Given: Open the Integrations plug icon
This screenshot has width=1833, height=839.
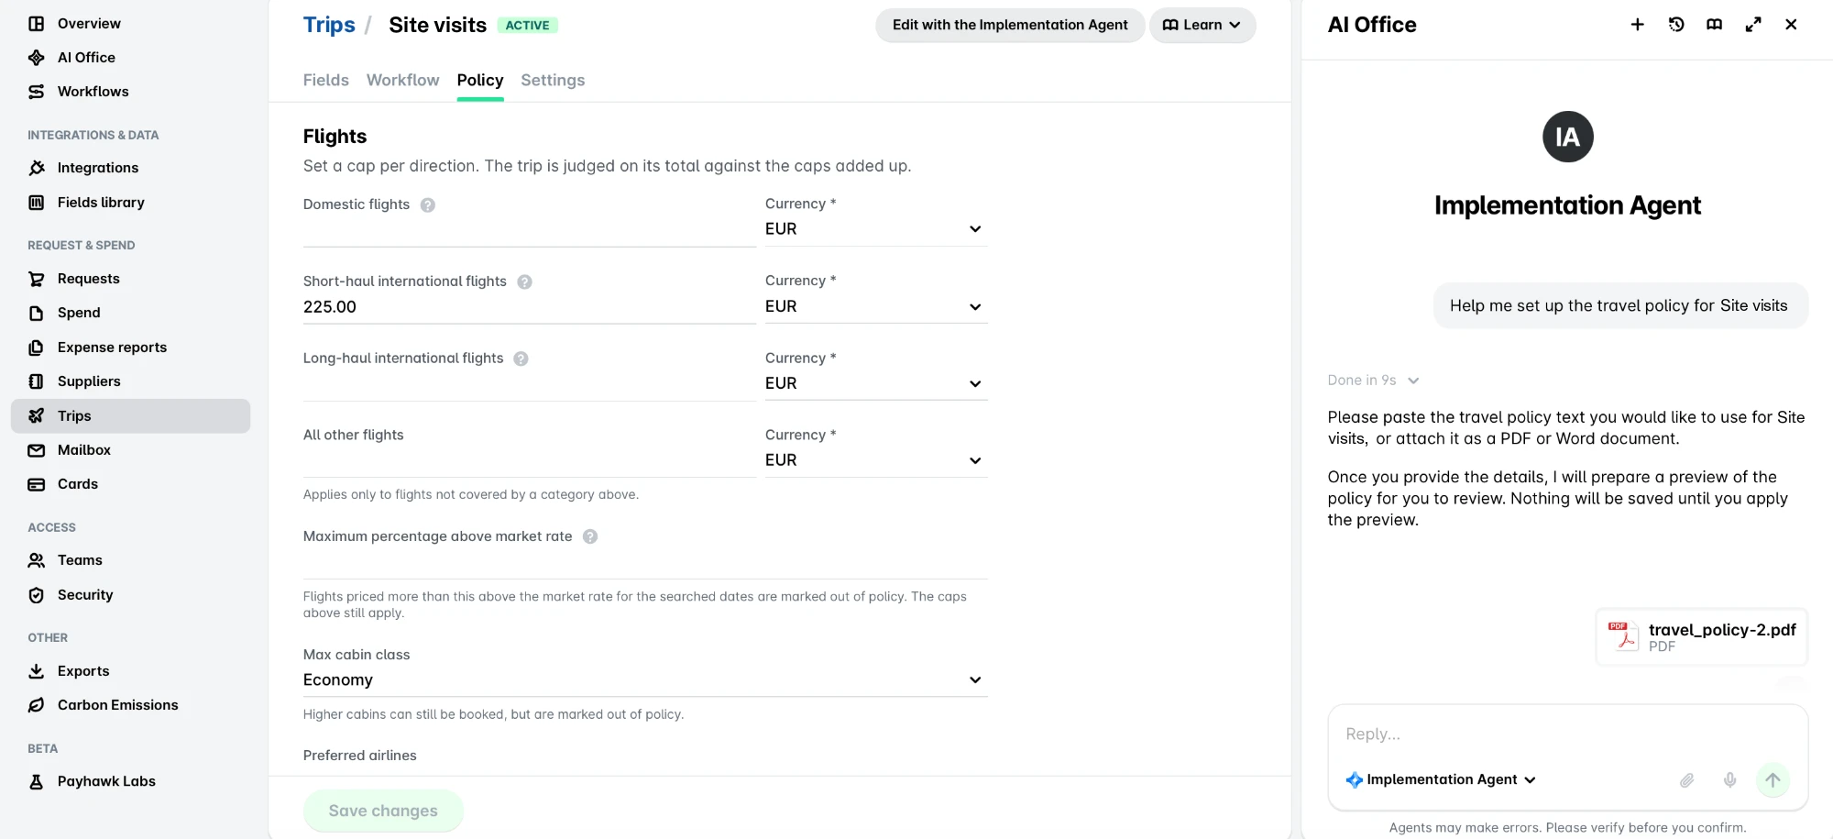Looking at the screenshot, I should click(x=37, y=168).
